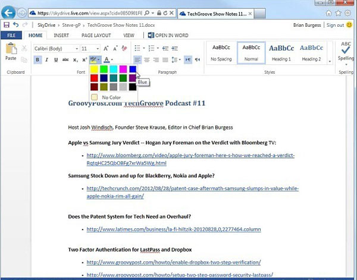Viewport: 357px width, 280px height.
Task: Choose the Blue highlight swatch
Action: tap(133, 69)
